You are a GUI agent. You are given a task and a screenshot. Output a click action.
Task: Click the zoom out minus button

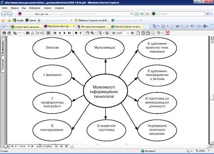tap(113, 33)
